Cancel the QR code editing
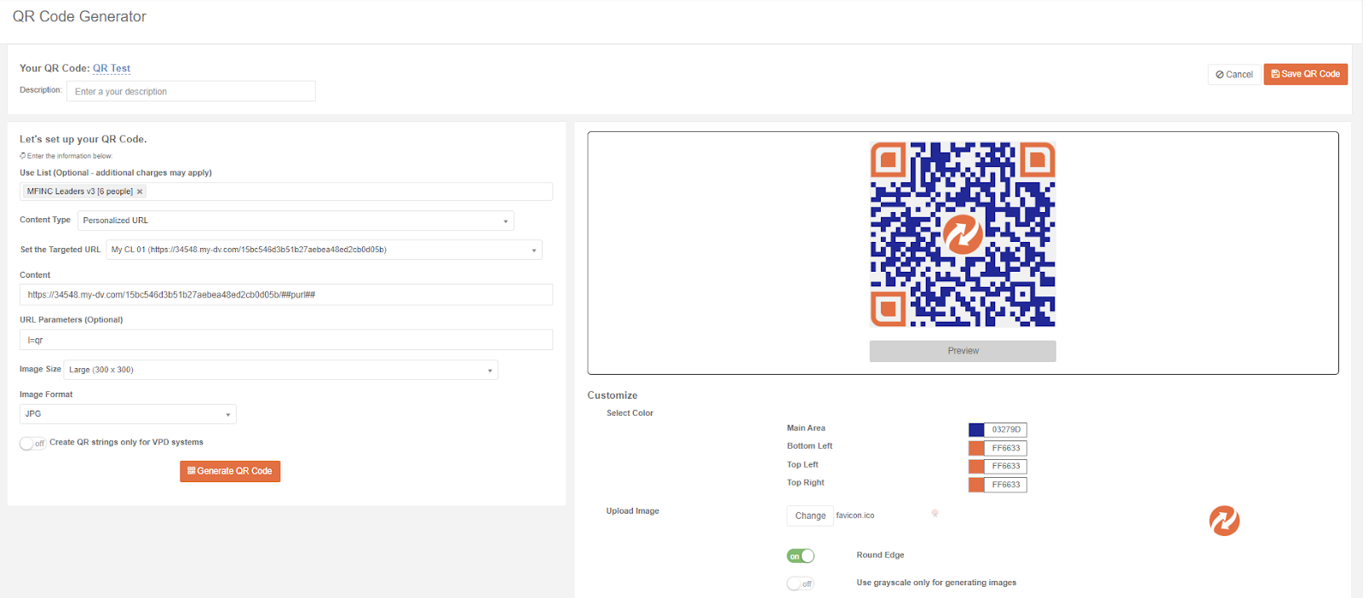The height and width of the screenshot is (598, 1363). pyautogui.click(x=1234, y=74)
